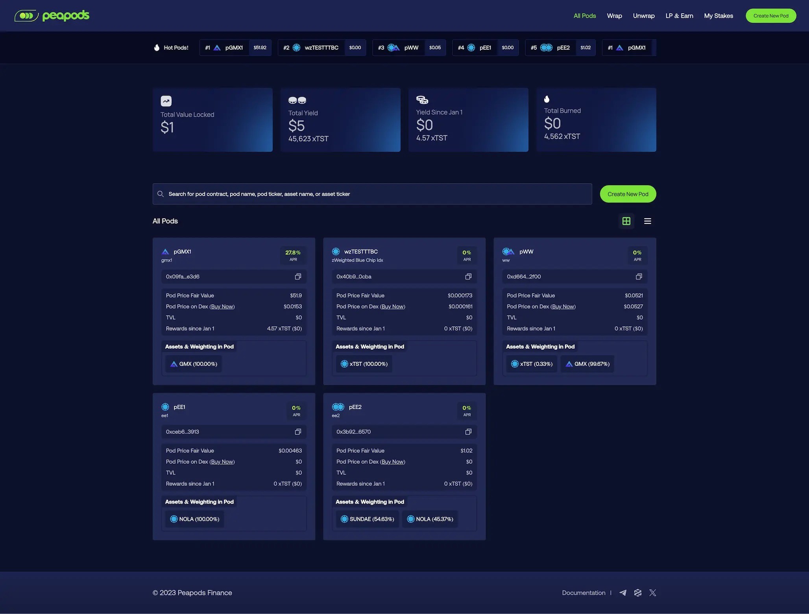
Task: Click the Peapods logo in the header
Action: click(x=52, y=16)
